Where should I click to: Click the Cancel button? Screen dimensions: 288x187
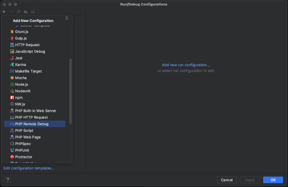[227, 180]
